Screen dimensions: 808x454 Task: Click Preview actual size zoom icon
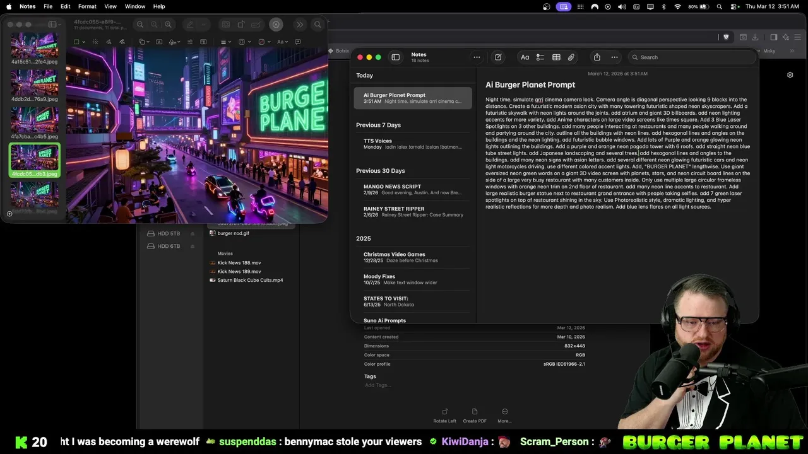pyautogui.click(x=154, y=25)
